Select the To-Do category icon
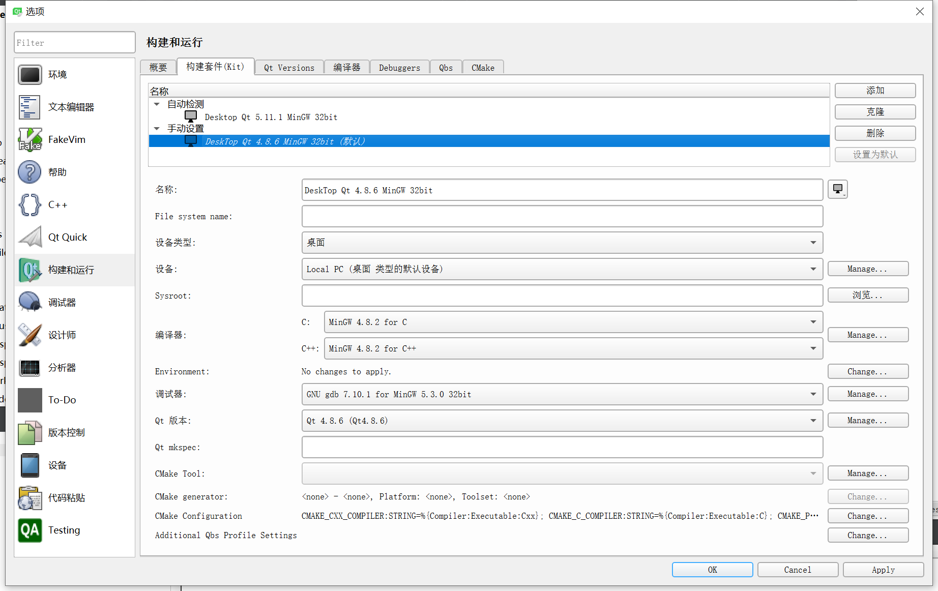Screen dimensions: 938x591 pos(30,400)
